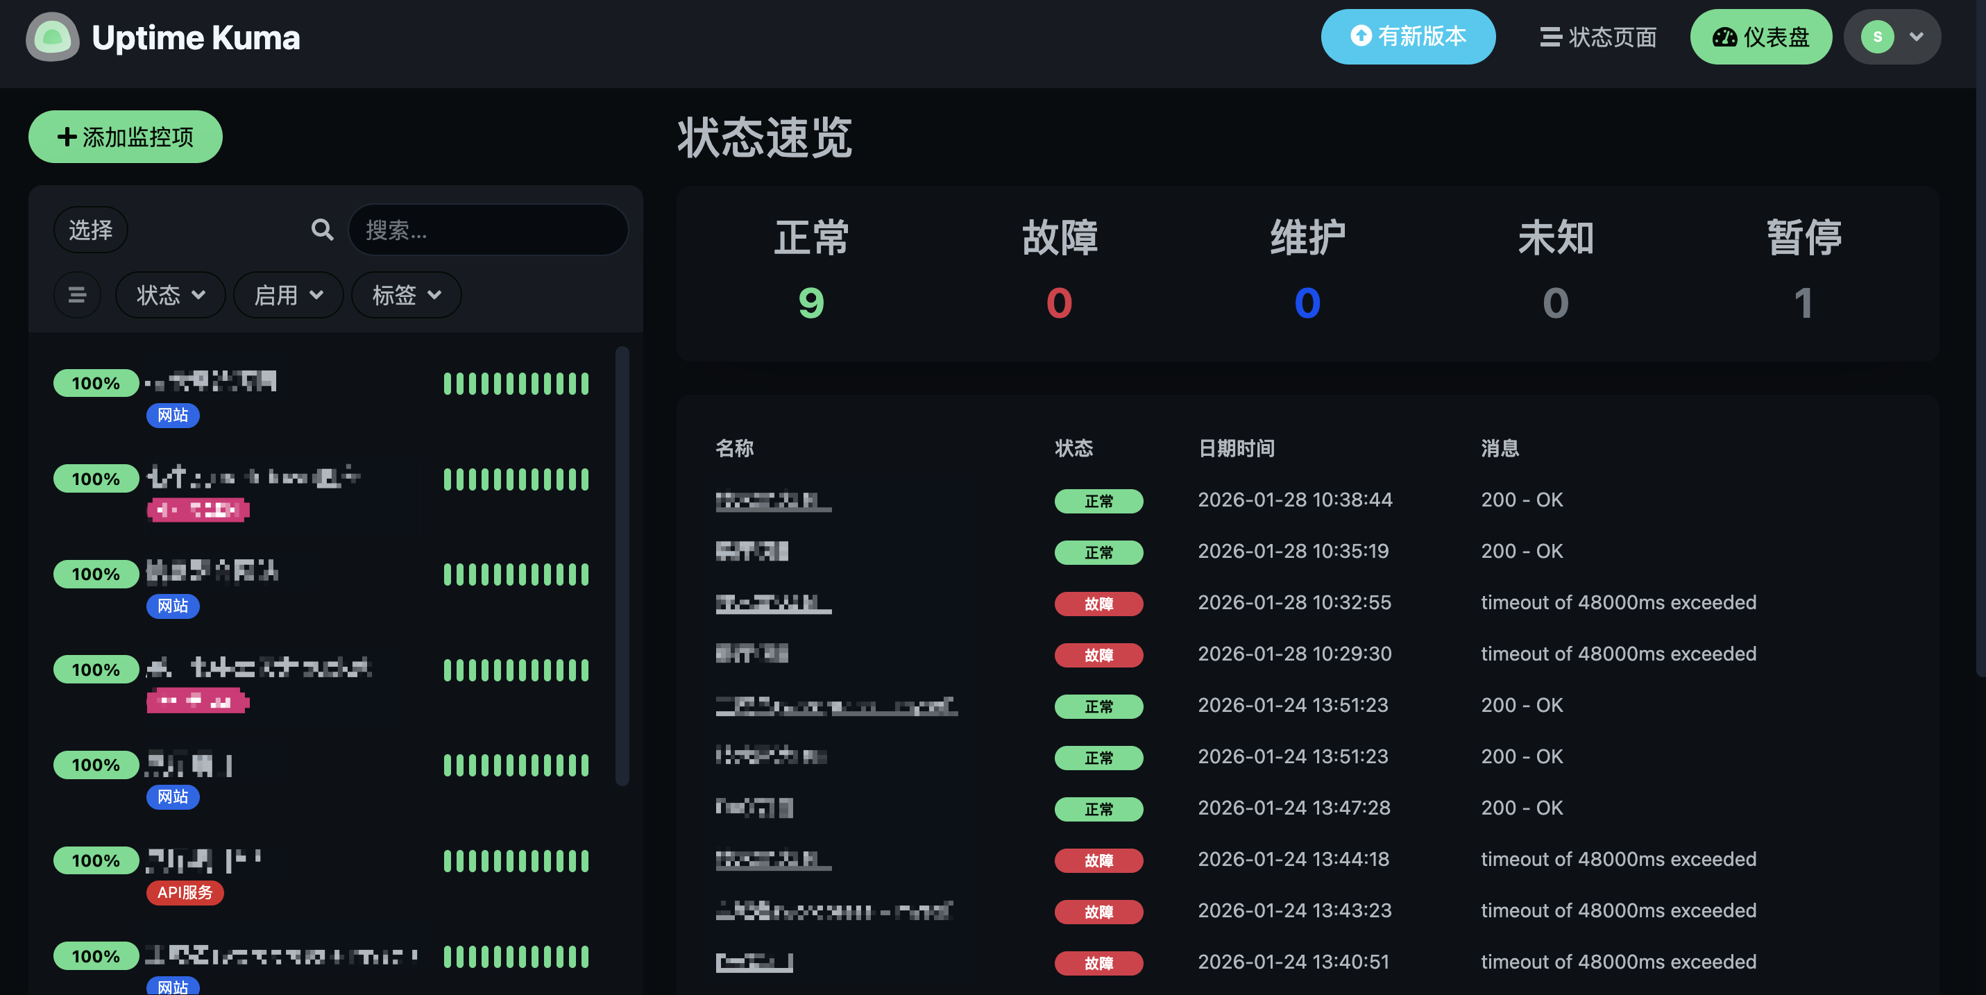
Task: Click the 有新版本 update button
Action: coord(1408,37)
